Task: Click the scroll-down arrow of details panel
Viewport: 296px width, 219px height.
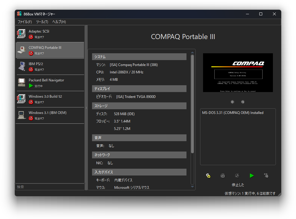Action: (192, 186)
